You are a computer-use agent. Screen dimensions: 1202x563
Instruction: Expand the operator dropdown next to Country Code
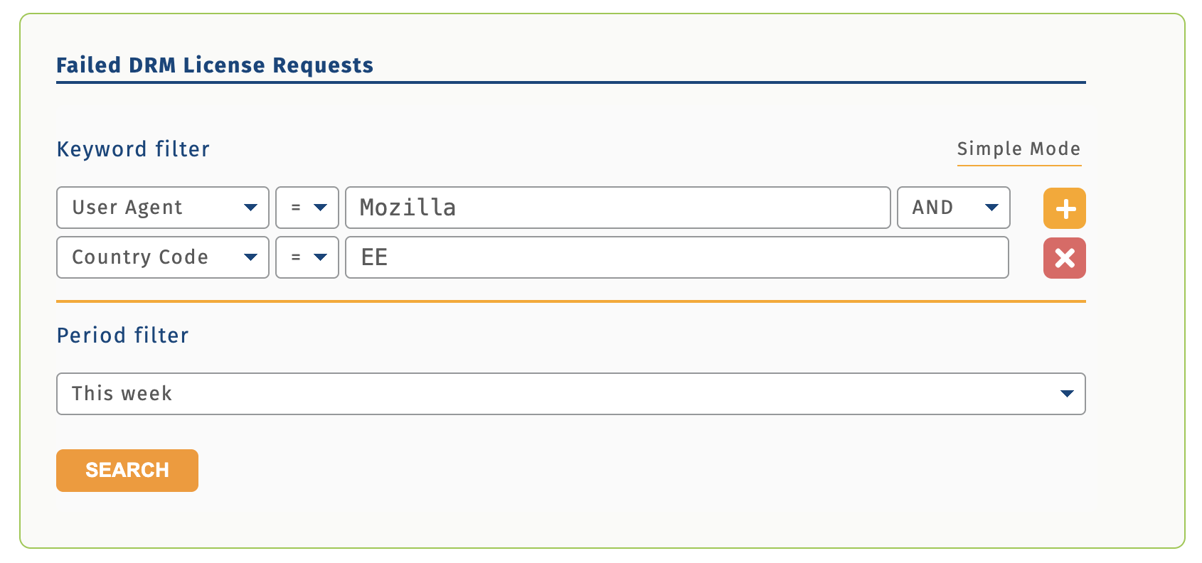coord(307,257)
